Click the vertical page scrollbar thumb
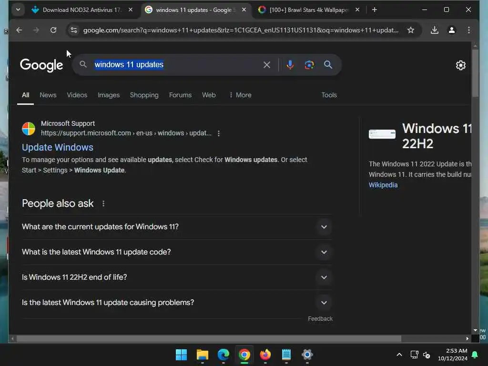This screenshot has width=488, height=366. coord(475,72)
